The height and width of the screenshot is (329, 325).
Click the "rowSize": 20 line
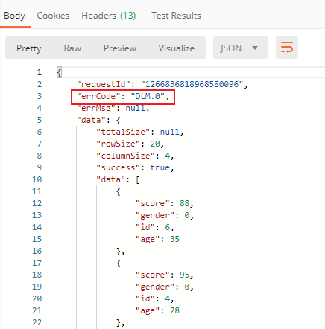(x=130, y=144)
